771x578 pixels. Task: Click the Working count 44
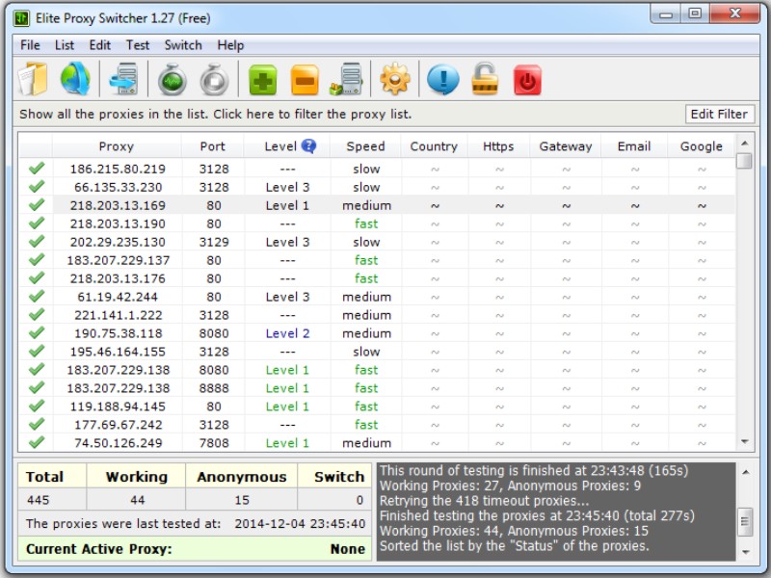pyautogui.click(x=137, y=500)
